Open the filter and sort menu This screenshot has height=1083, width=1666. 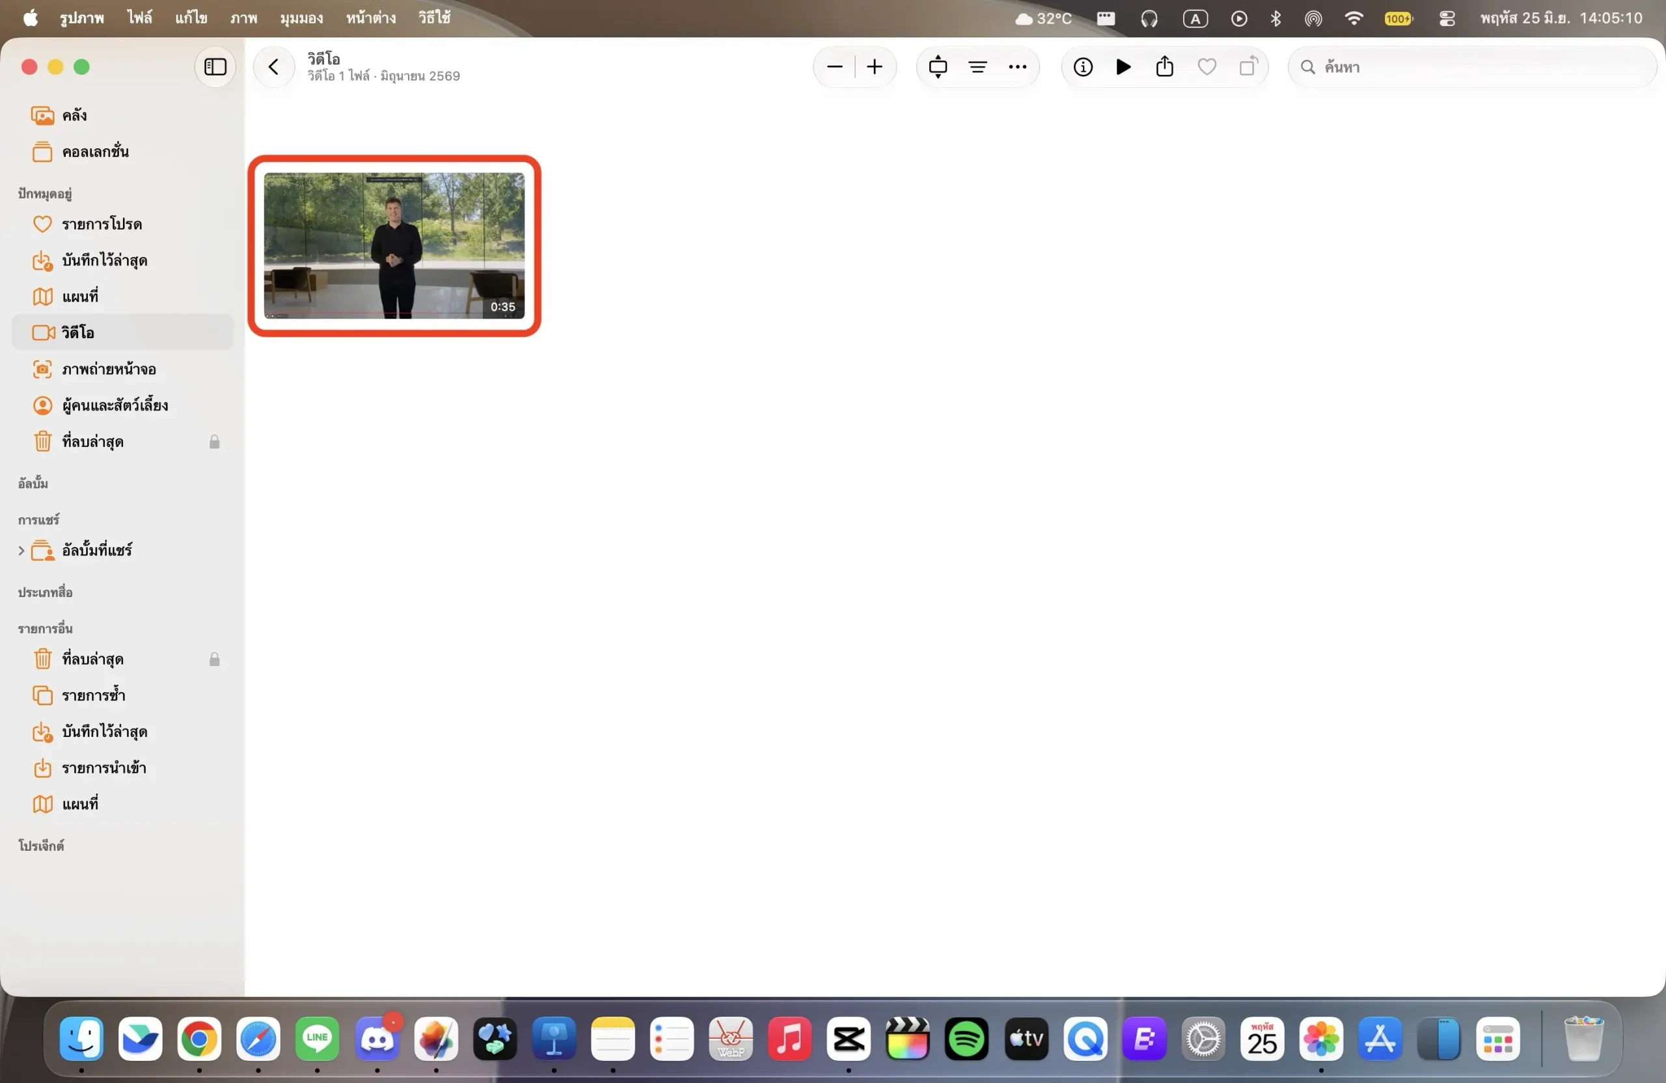tap(978, 67)
